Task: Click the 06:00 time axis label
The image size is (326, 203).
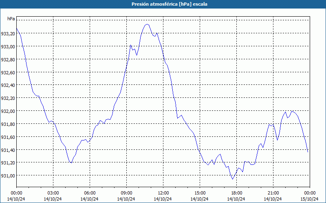Action: pyautogui.click(x=90, y=193)
